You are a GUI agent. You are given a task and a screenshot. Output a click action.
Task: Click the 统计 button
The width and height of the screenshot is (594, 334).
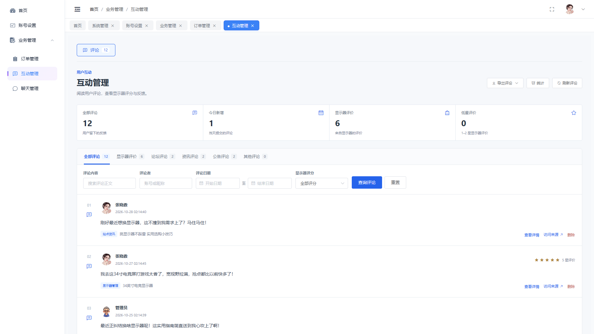(x=538, y=83)
